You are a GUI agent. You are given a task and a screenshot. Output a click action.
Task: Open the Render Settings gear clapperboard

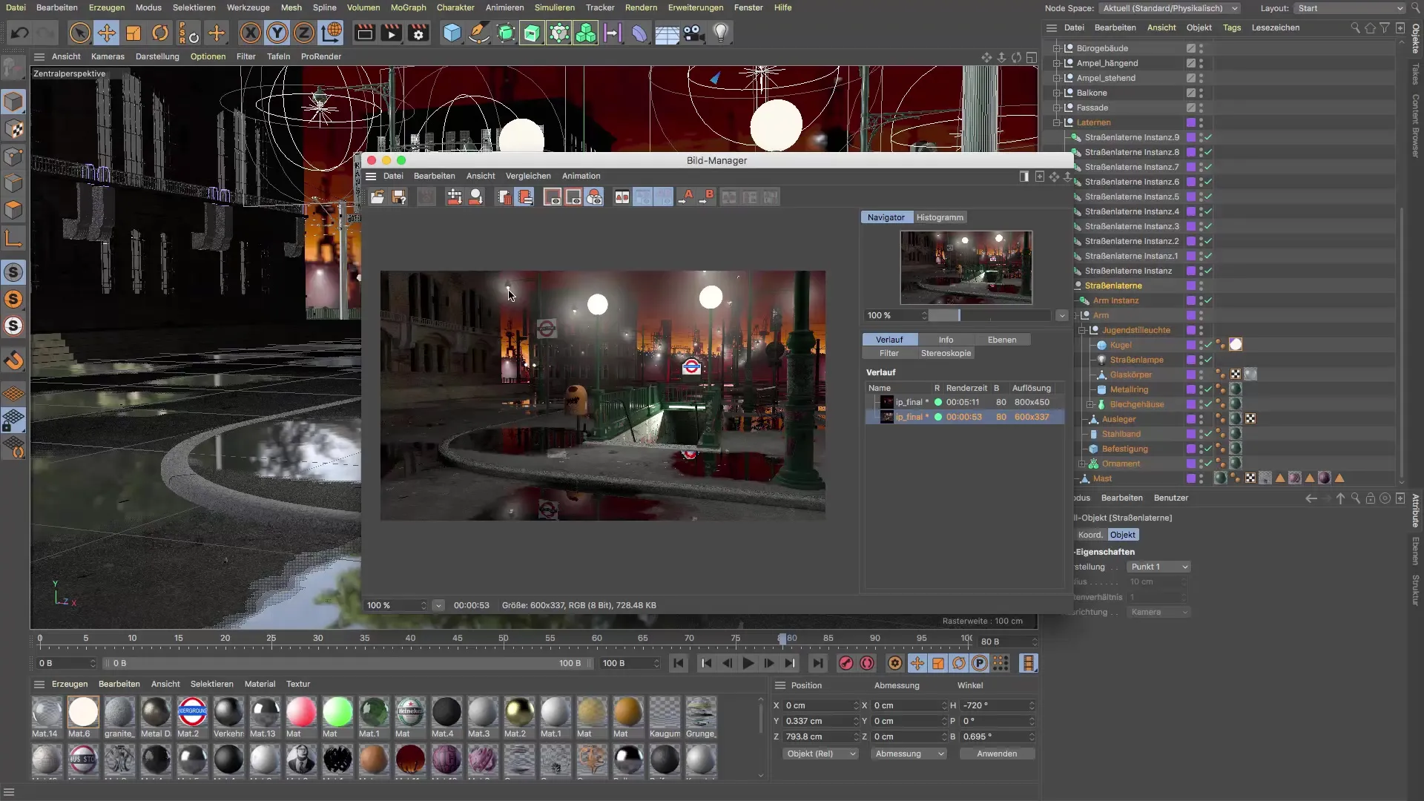418,33
